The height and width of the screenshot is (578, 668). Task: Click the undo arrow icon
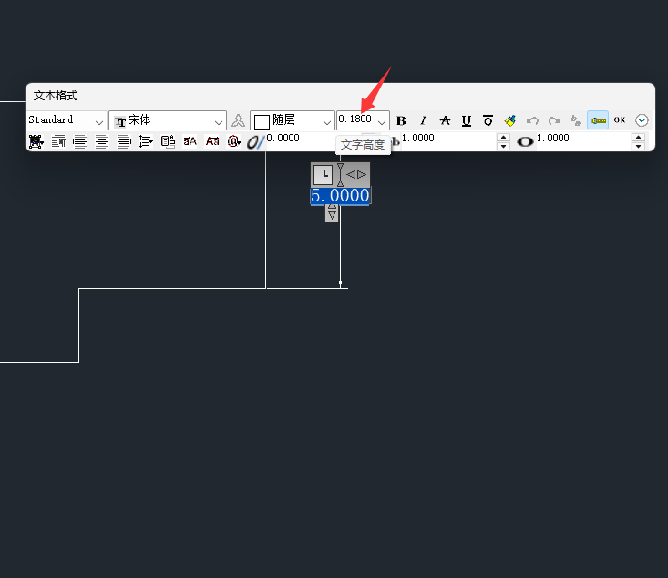(x=532, y=120)
